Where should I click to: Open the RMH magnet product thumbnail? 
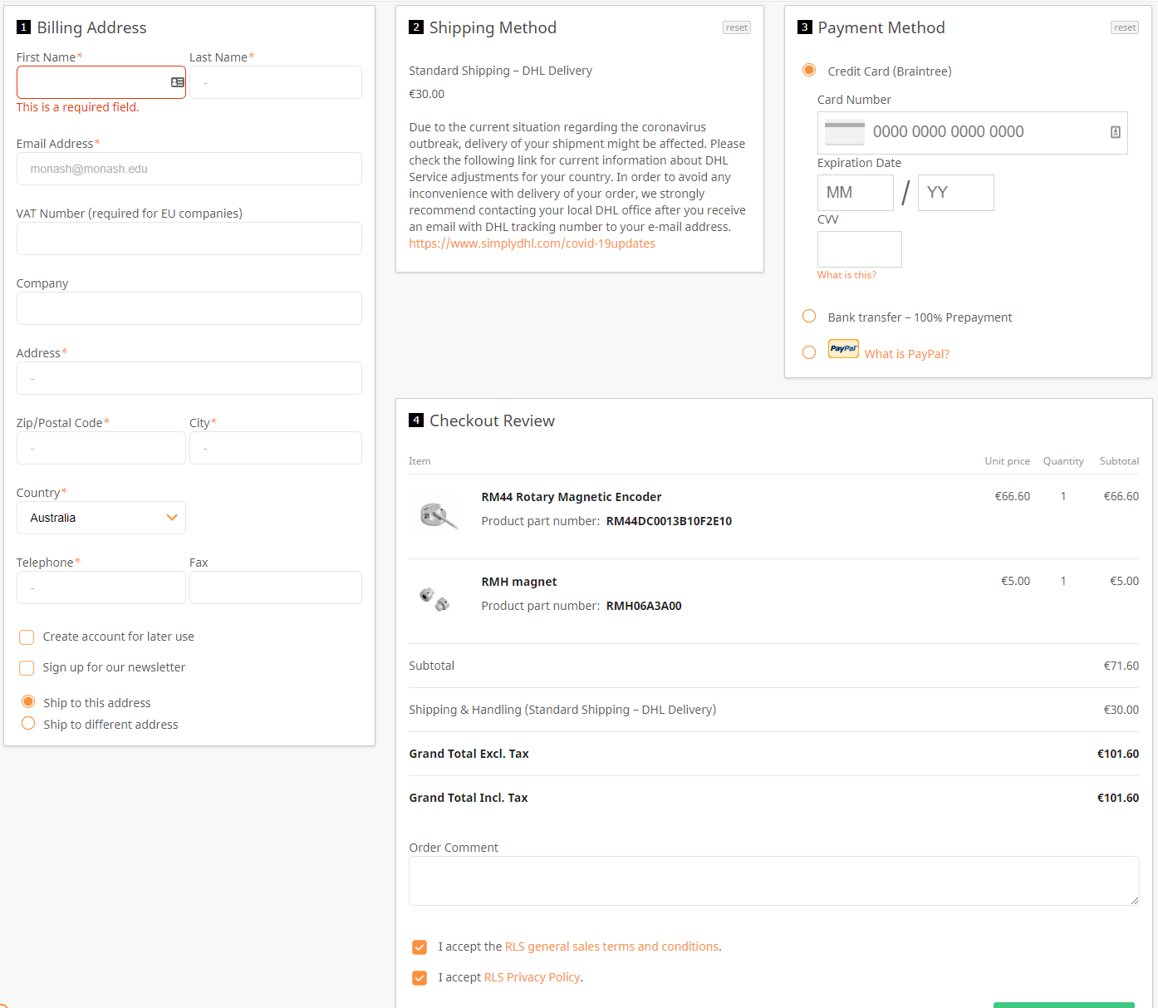coord(434,598)
